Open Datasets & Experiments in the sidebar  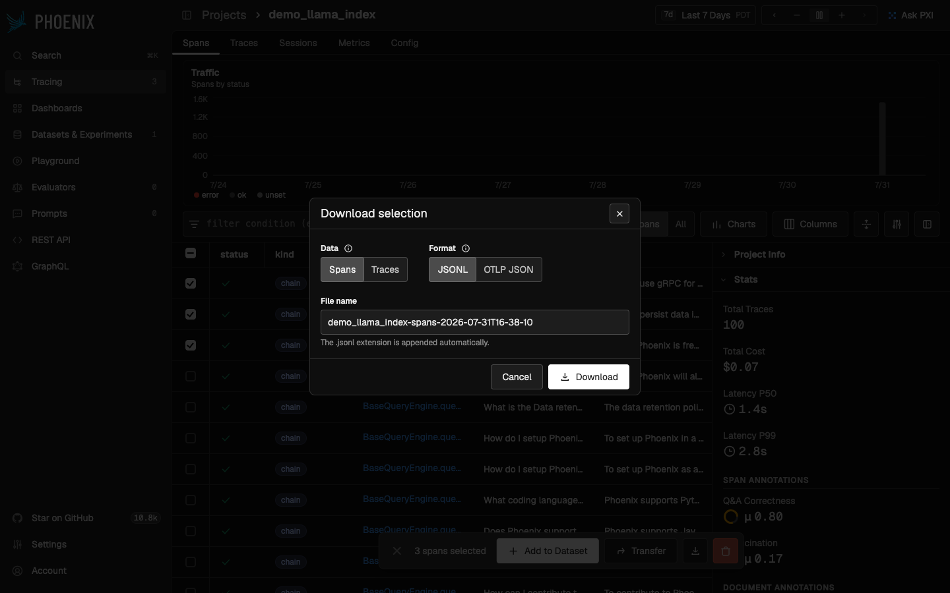(86, 134)
